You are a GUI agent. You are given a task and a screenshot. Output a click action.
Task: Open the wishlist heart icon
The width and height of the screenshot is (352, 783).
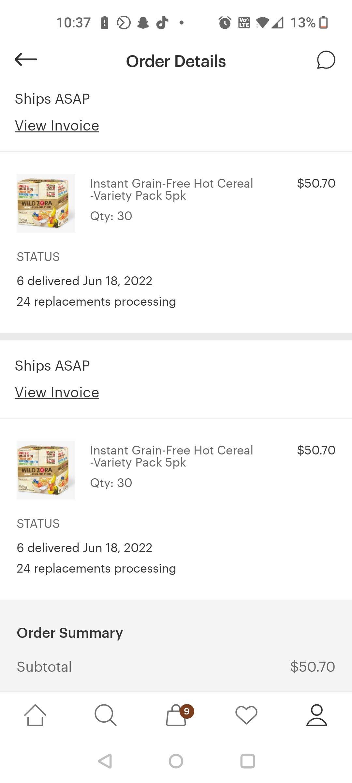pos(246,715)
